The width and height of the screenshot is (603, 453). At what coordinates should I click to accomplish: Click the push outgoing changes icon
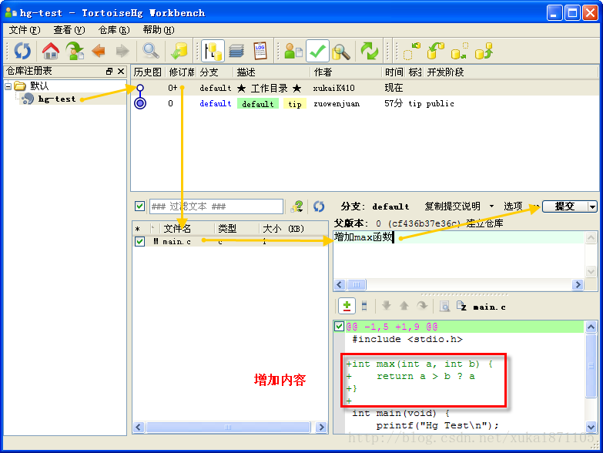484,50
